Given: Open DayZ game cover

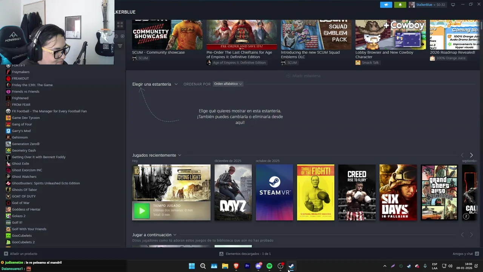Looking at the screenshot, I should [x=233, y=192].
